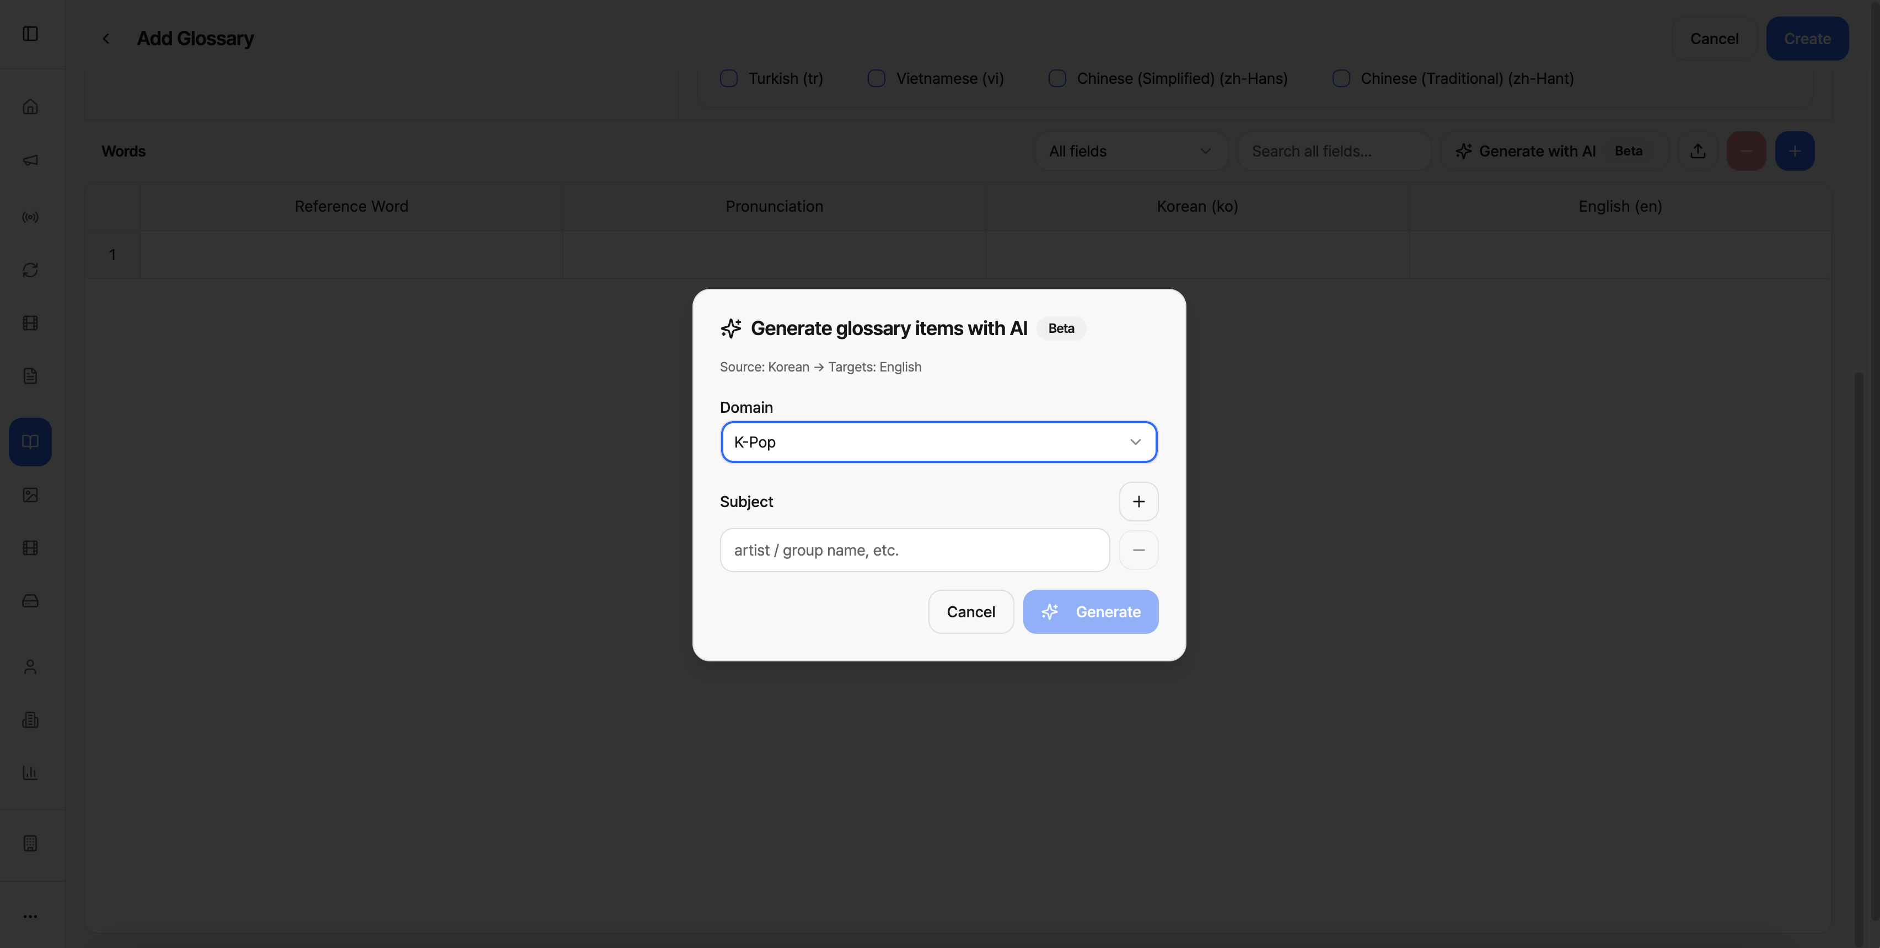1880x948 pixels.
Task: Check Chinese (Traditional) (zh-Hant) checkbox
Action: (x=1341, y=78)
